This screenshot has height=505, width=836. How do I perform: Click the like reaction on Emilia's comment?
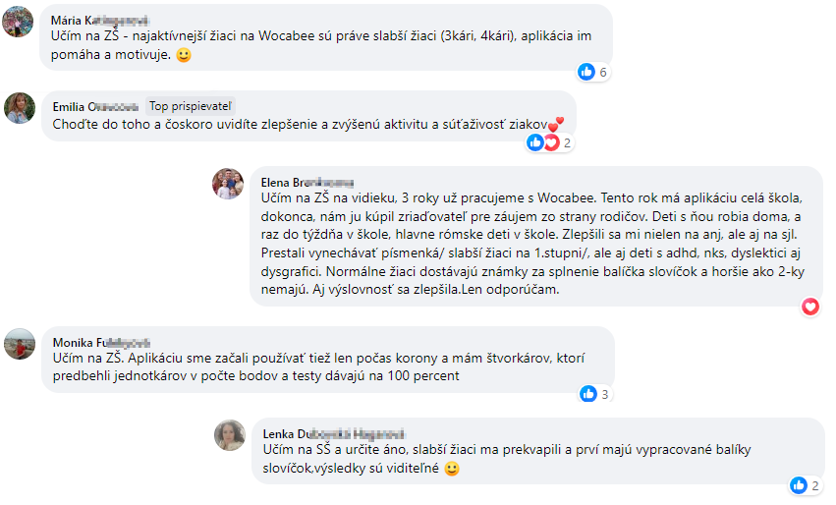coord(534,142)
